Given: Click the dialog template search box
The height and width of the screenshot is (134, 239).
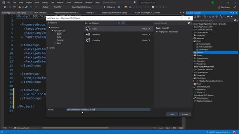Looking at the screenshot, I should [170, 23].
